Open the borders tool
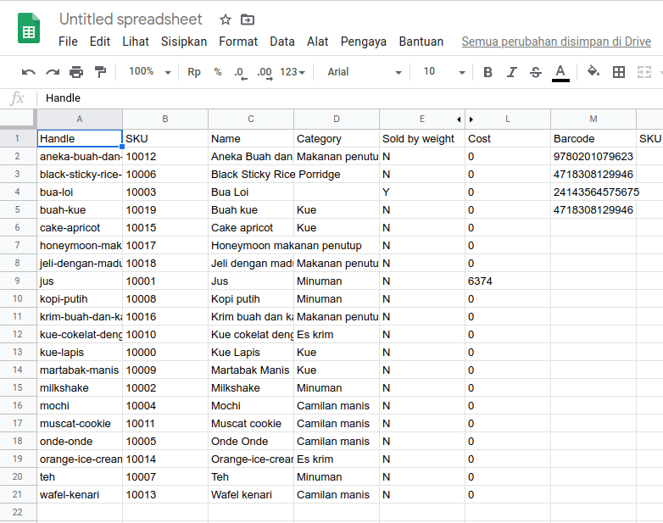The height and width of the screenshot is (523, 663). click(x=619, y=72)
